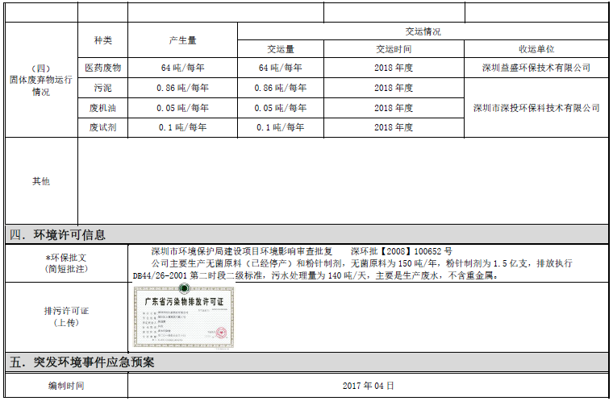
Task: Click the 2017年04日 date cell
Action: (x=368, y=387)
